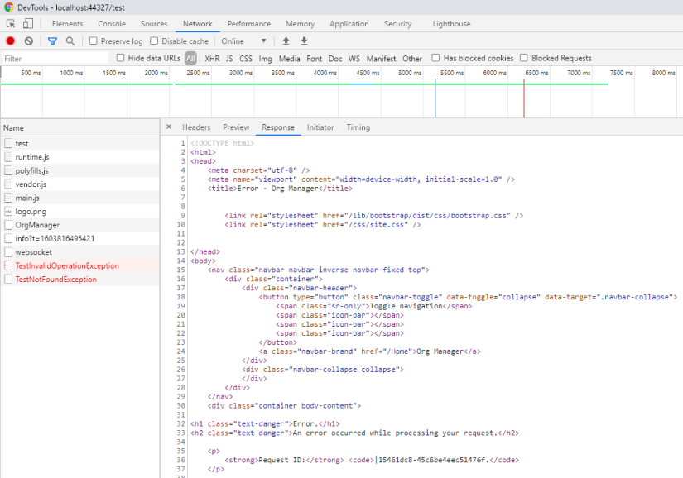Filter requests by Media type
Screen dimensions: 683x478
[290, 58]
